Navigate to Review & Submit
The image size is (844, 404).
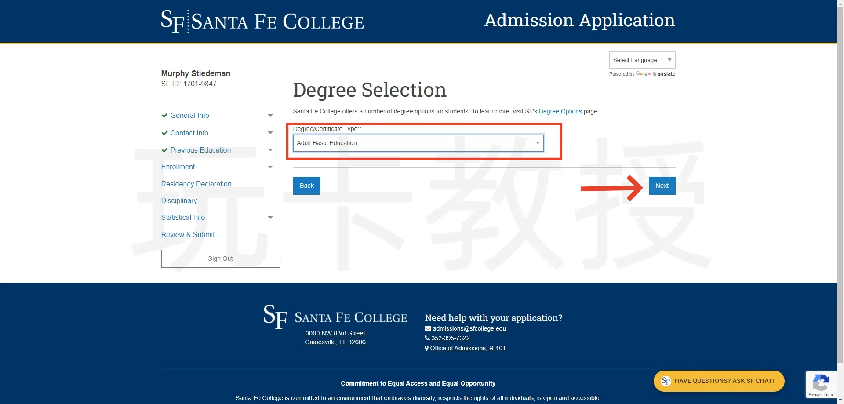click(x=188, y=235)
